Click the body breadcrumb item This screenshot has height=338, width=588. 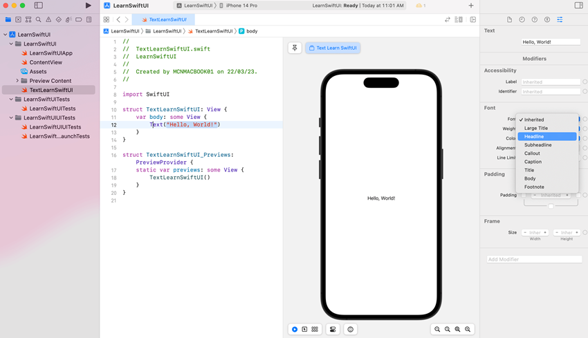(248, 31)
